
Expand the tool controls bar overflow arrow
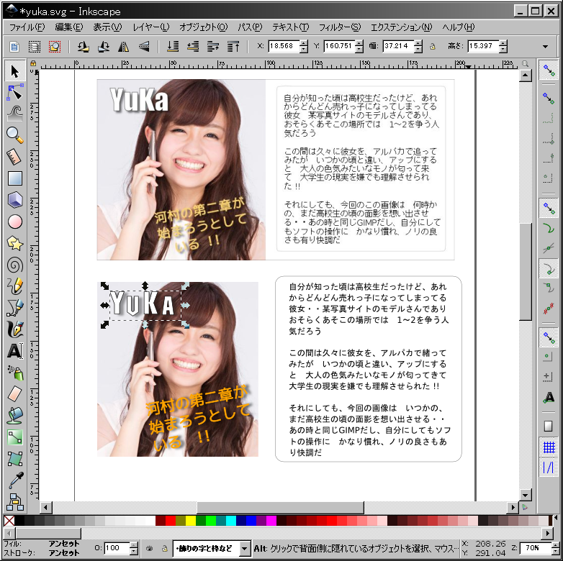pos(546,46)
